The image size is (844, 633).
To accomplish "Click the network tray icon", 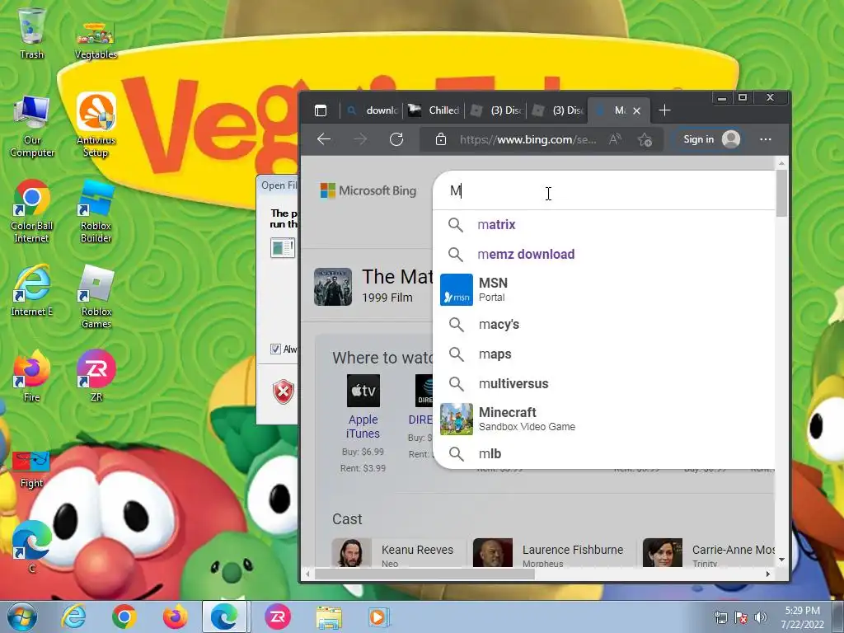I will [720, 617].
